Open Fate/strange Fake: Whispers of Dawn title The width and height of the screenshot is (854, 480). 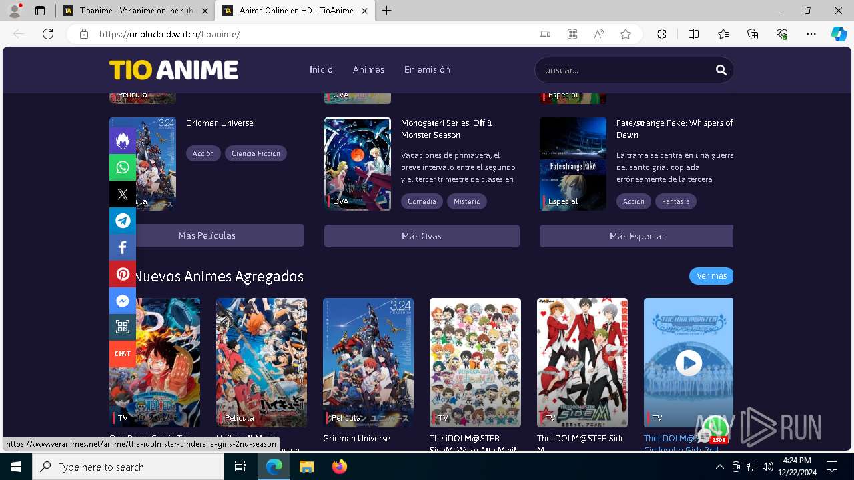(675, 129)
